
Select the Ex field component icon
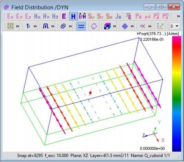click(x=10, y=16)
